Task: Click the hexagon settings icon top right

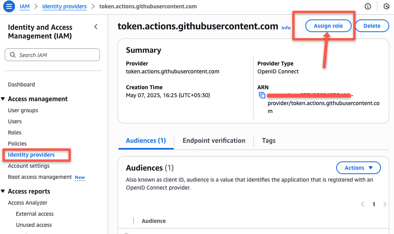Action: pos(386,6)
